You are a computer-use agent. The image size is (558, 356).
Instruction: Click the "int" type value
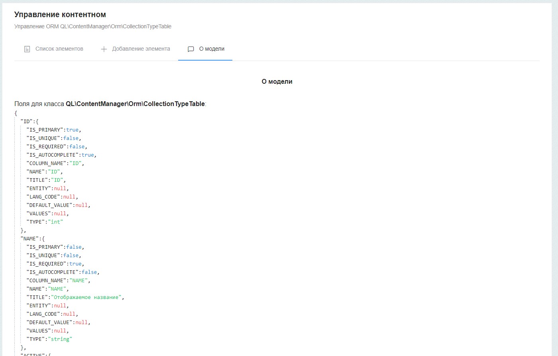click(57, 222)
